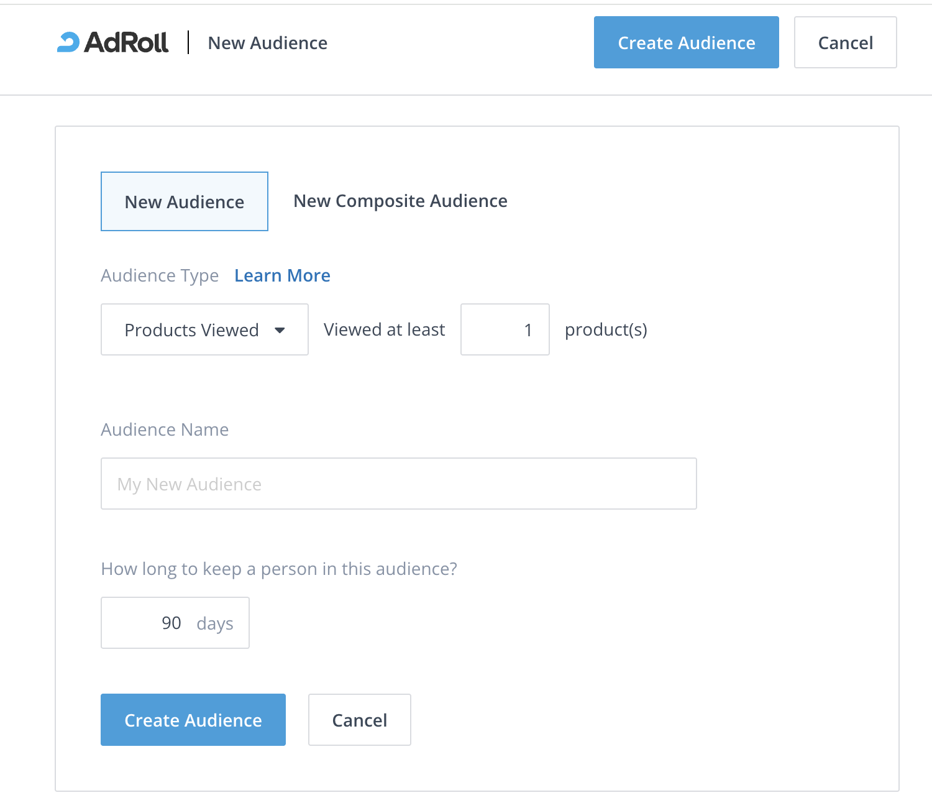Click the Products Viewed dropdown caret arrow
The image size is (932, 808).
(280, 330)
